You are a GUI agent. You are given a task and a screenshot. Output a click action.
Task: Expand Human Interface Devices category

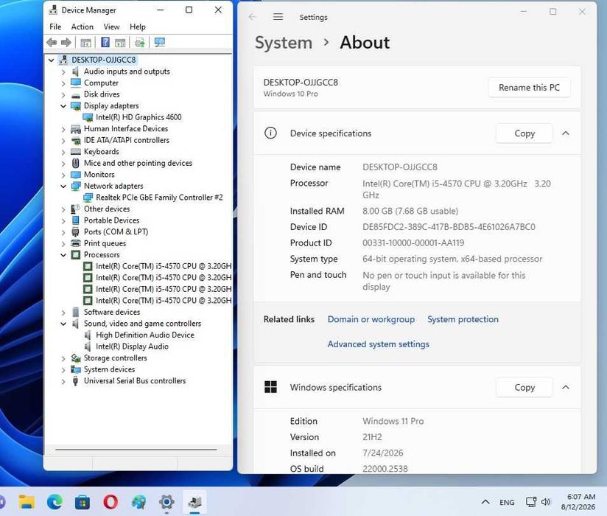point(63,129)
